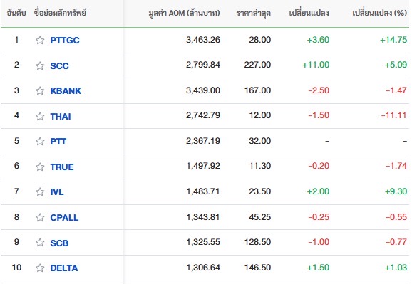Add IVL to favorites via star icon
Screen dimensions: 417x284
point(40,191)
